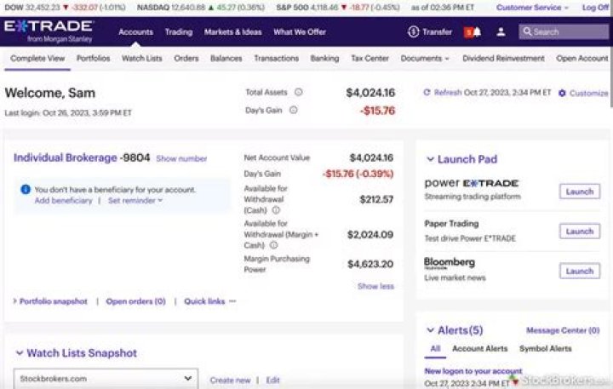Select the Account Alerts tab

pyautogui.click(x=479, y=348)
